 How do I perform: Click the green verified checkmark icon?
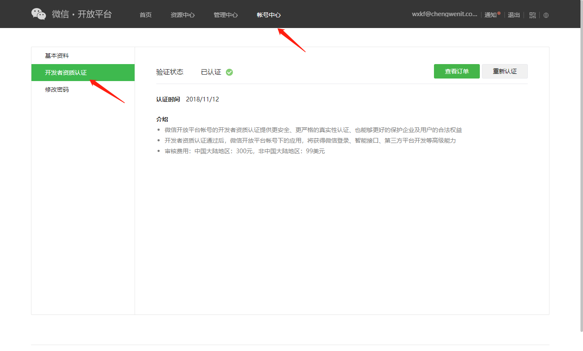(x=229, y=72)
